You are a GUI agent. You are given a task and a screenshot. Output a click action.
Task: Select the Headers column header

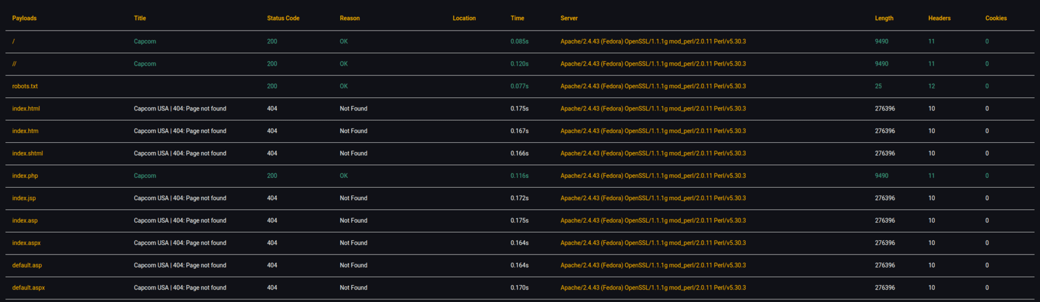939,18
